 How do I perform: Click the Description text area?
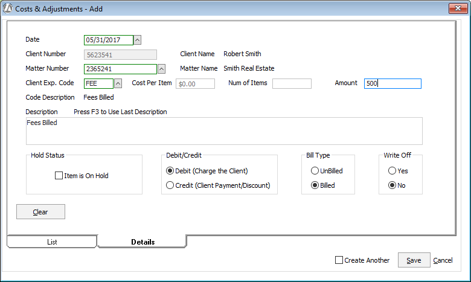coord(224,131)
